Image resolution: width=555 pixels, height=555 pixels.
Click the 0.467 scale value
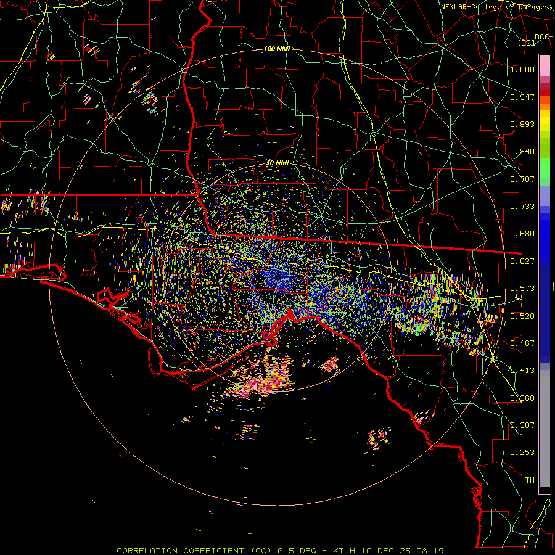pyautogui.click(x=522, y=343)
